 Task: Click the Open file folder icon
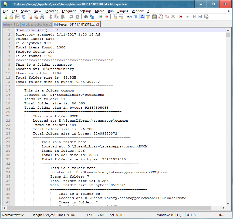[11, 17]
